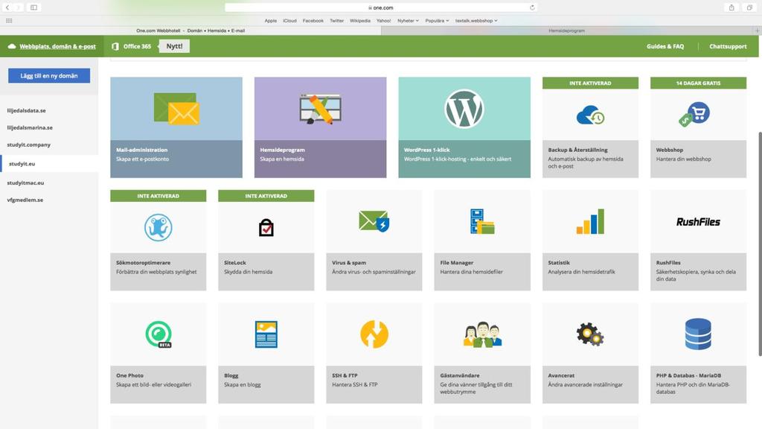Click the Nytt! badge

tap(174, 46)
